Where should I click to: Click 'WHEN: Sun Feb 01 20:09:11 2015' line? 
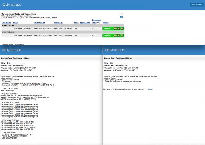coord(14,136)
